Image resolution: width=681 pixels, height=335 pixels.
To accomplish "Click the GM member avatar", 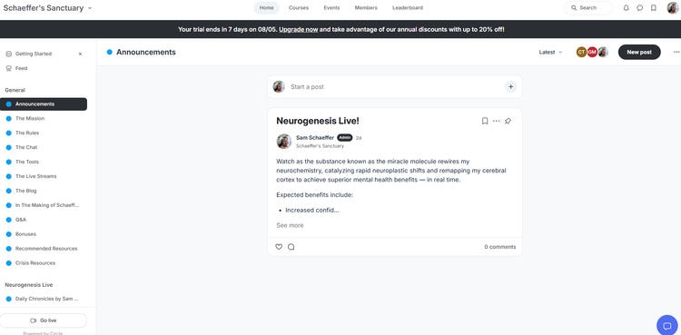I will coord(592,52).
